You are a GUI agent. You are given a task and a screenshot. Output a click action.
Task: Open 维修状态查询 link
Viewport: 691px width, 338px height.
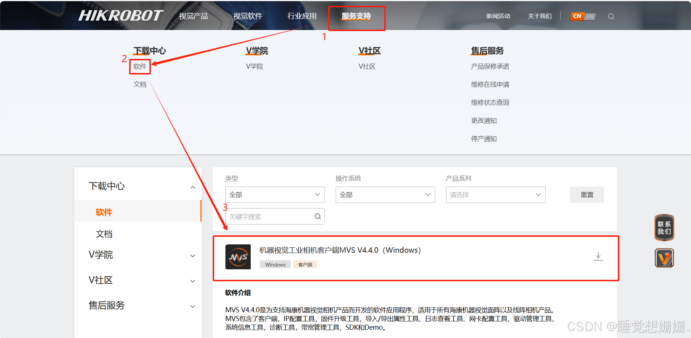pos(490,103)
